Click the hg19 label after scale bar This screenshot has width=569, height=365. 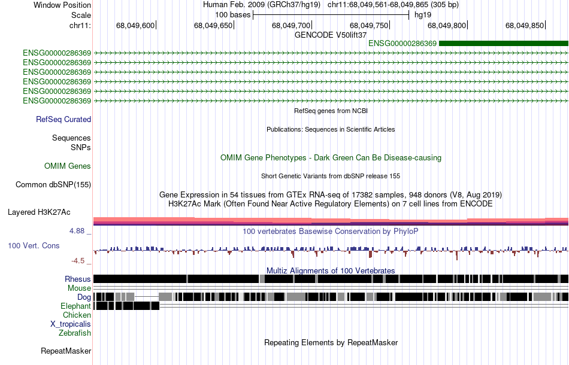[x=423, y=15]
